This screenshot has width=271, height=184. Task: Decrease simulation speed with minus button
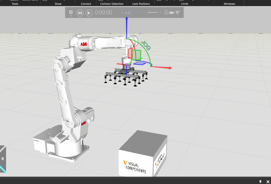point(139,12)
